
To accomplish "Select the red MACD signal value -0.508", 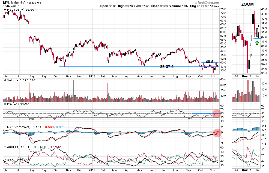I will pyautogui.click(x=49, y=127).
